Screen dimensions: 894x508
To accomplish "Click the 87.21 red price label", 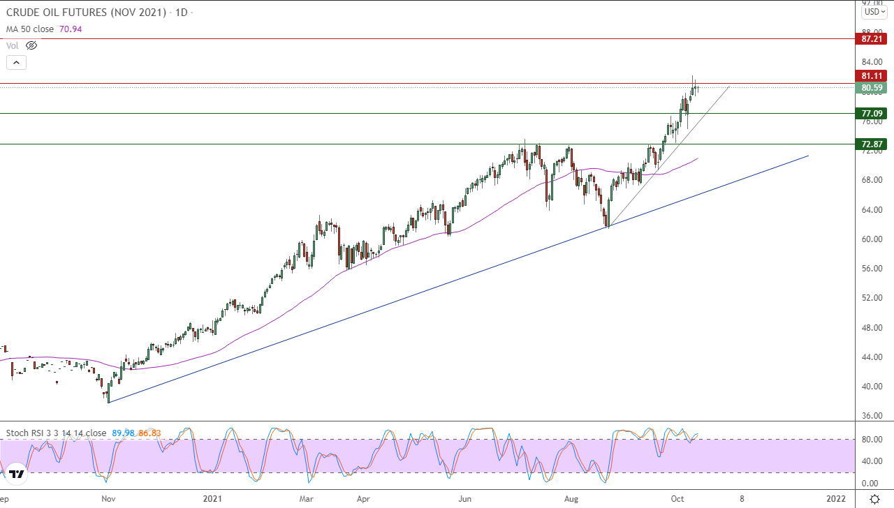I will 872,39.
